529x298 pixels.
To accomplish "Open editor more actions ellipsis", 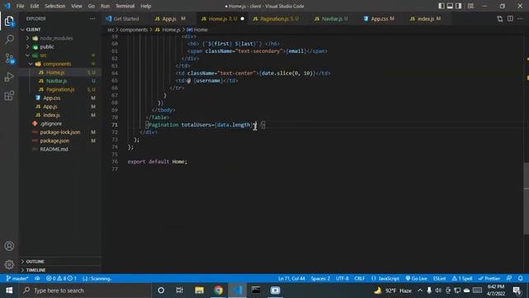I will (x=520, y=18).
